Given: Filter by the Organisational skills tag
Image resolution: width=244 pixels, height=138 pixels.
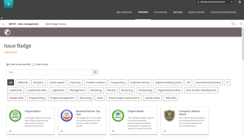Looking at the screenshot, I should tap(169, 90).
